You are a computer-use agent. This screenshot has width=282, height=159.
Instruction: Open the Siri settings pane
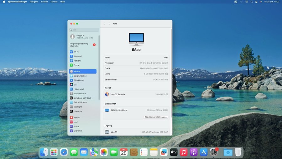[x=75, y=85]
